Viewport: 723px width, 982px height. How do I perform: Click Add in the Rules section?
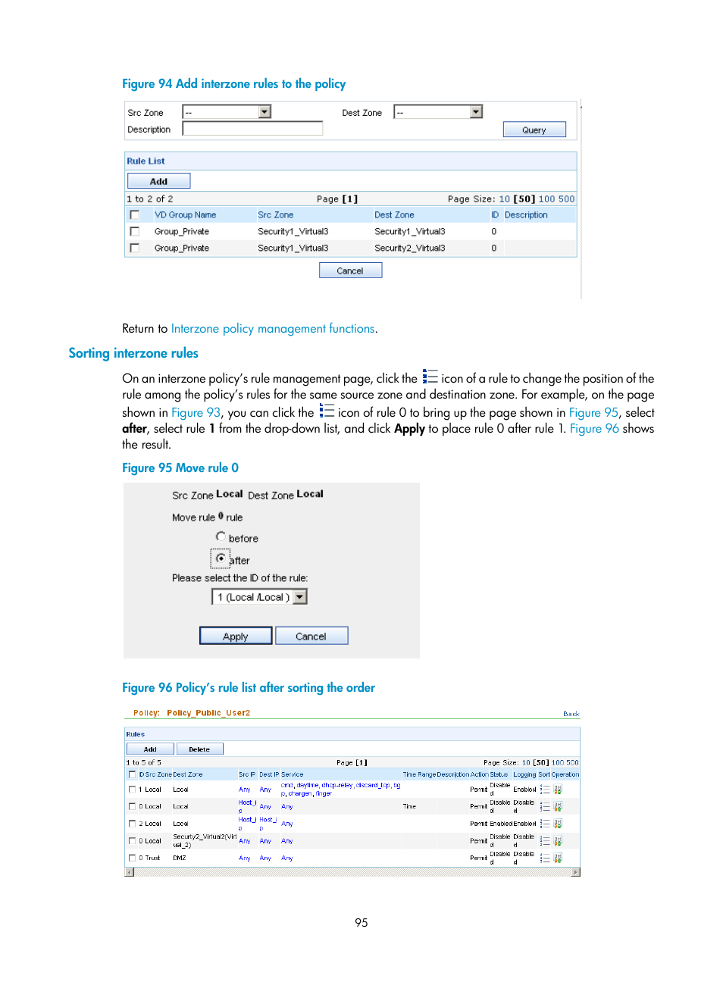(x=150, y=749)
